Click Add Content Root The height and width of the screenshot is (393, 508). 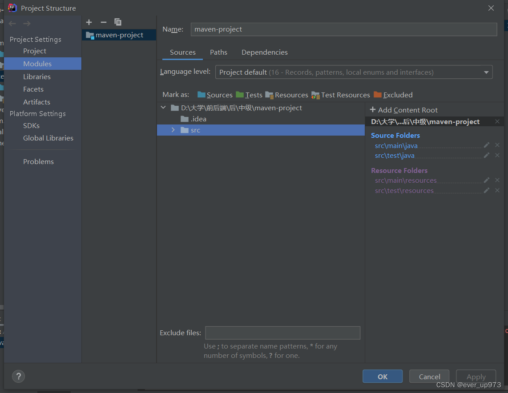pyautogui.click(x=403, y=110)
